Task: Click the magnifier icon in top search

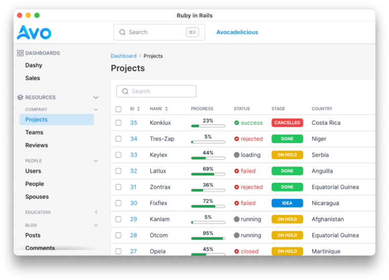Action: click(123, 32)
